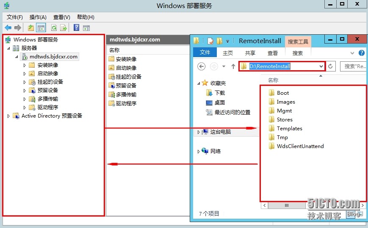Expand 挂起的设备 in the tree

click(25, 82)
